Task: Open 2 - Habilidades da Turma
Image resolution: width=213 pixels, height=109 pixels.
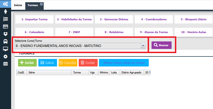Action: [x=74, y=19]
